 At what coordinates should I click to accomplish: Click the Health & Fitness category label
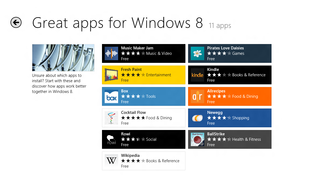coord(246,139)
